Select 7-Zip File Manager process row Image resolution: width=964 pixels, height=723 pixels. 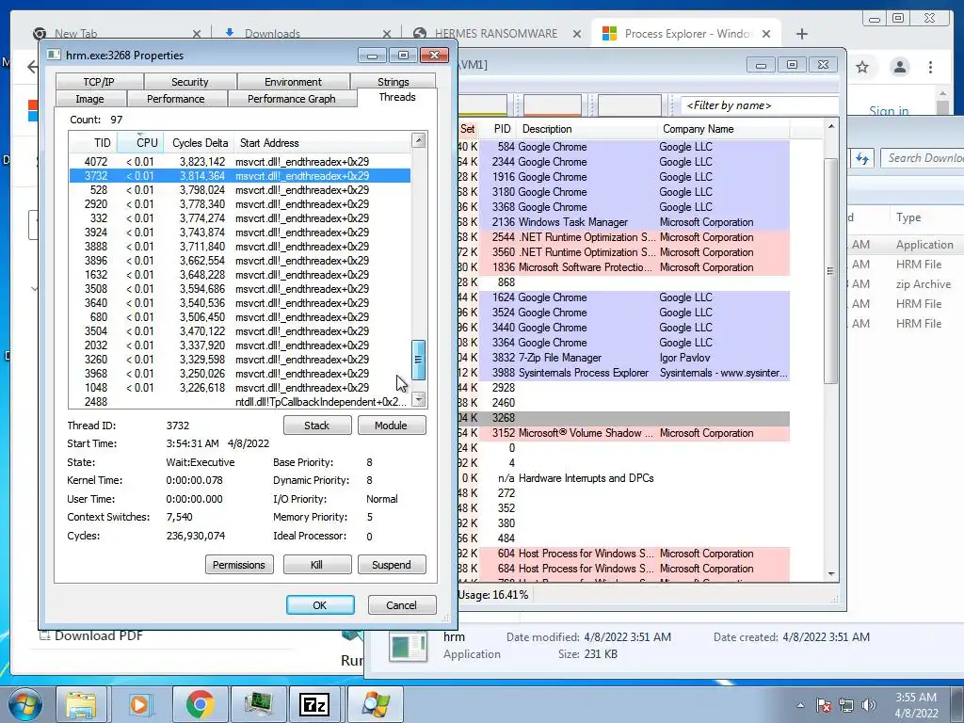click(x=623, y=358)
